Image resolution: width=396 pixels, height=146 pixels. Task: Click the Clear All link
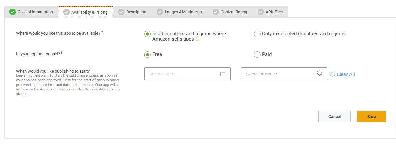(x=346, y=74)
